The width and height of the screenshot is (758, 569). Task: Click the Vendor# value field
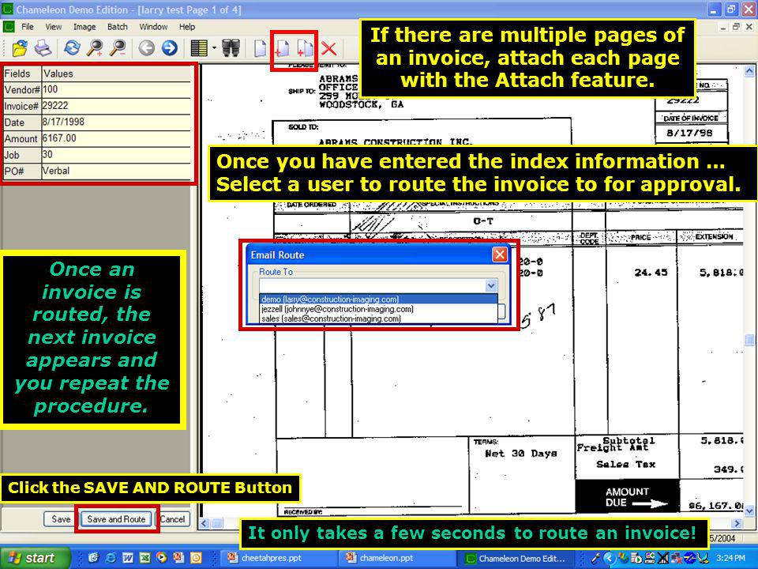(116, 89)
